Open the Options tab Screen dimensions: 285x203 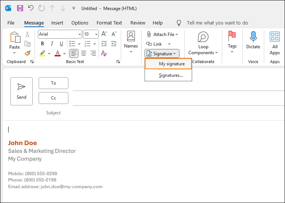click(x=80, y=23)
